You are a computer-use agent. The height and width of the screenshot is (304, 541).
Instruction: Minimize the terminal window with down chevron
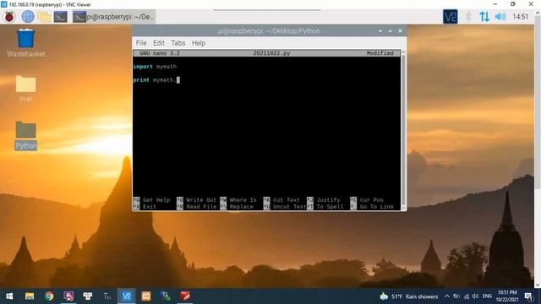point(380,31)
